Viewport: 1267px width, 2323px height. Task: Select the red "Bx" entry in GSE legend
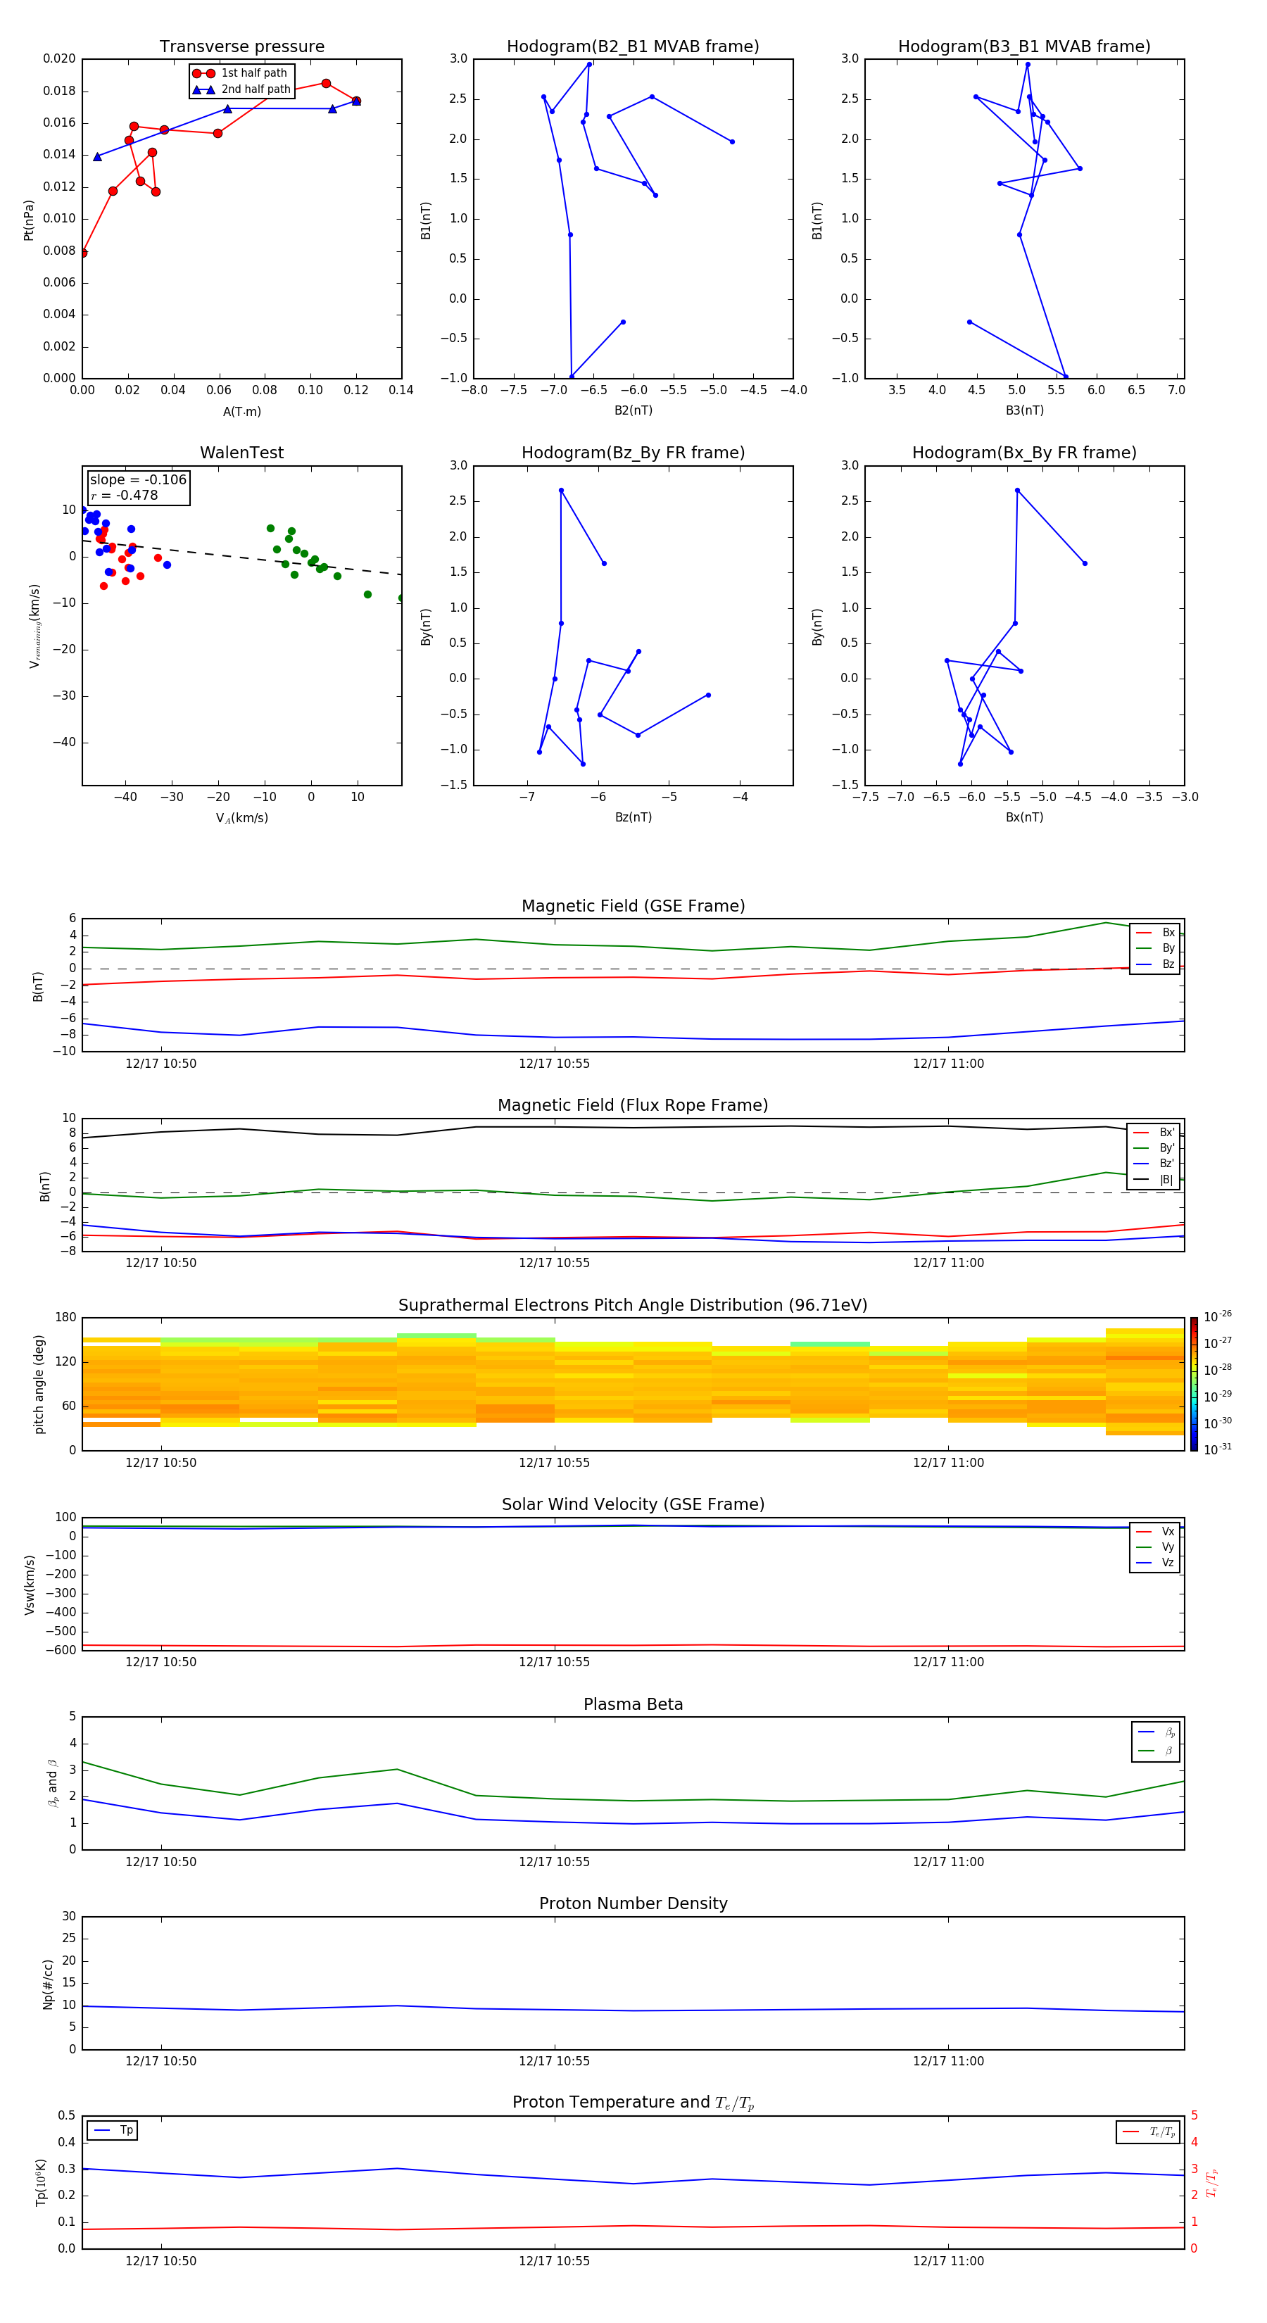click(x=1155, y=933)
